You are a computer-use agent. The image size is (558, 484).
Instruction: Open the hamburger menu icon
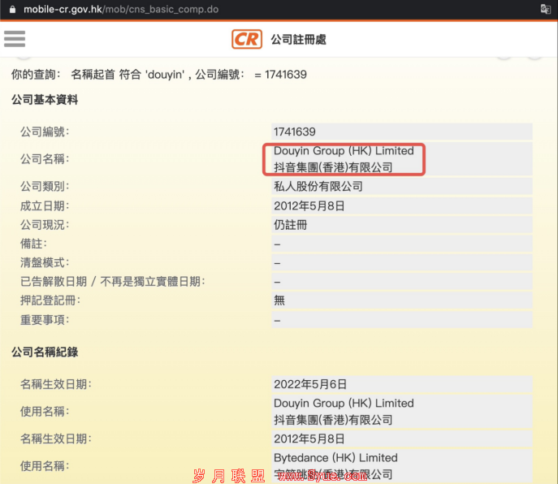pyautogui.click(x=15, y=39)
